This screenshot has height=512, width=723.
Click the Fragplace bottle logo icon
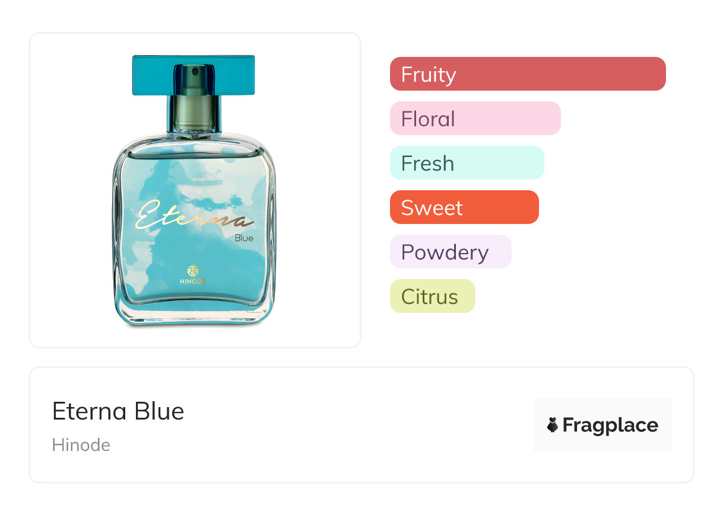coord(553,425)
